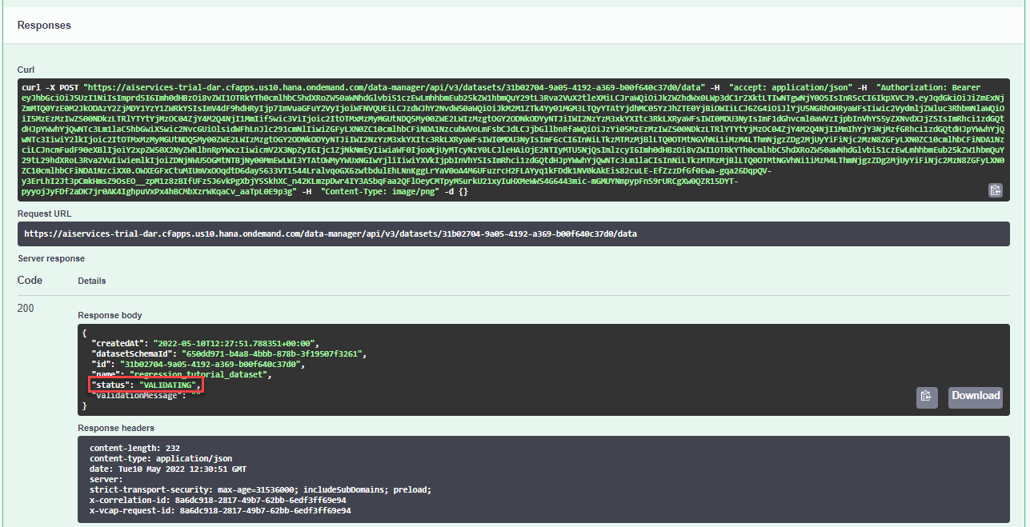The width and height of the screenshot is (1030, 527).
Task: Click the "status": "VALIDATING" line
Action: click(146, 385)
